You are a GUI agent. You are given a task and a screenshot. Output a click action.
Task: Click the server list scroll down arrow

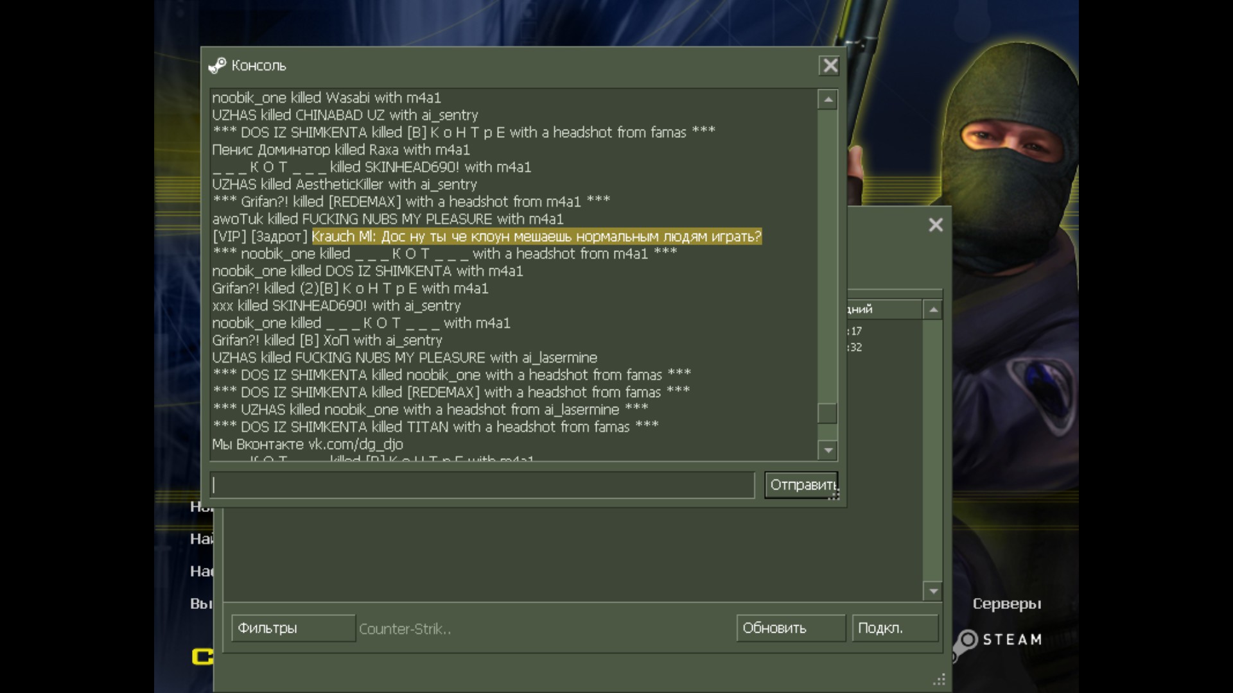932,591
